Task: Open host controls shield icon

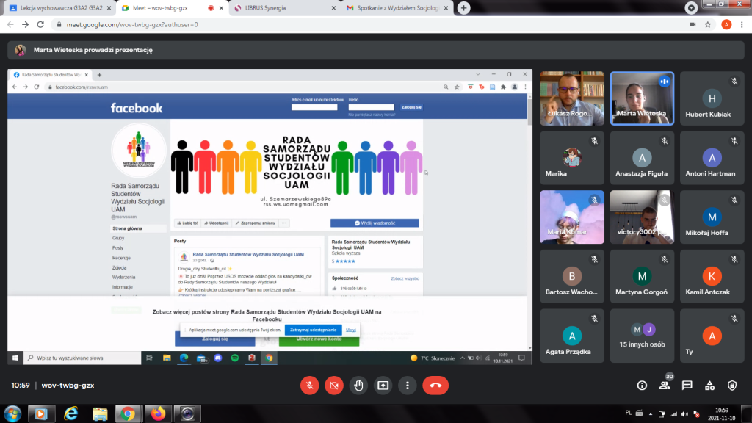Action: 731,385
